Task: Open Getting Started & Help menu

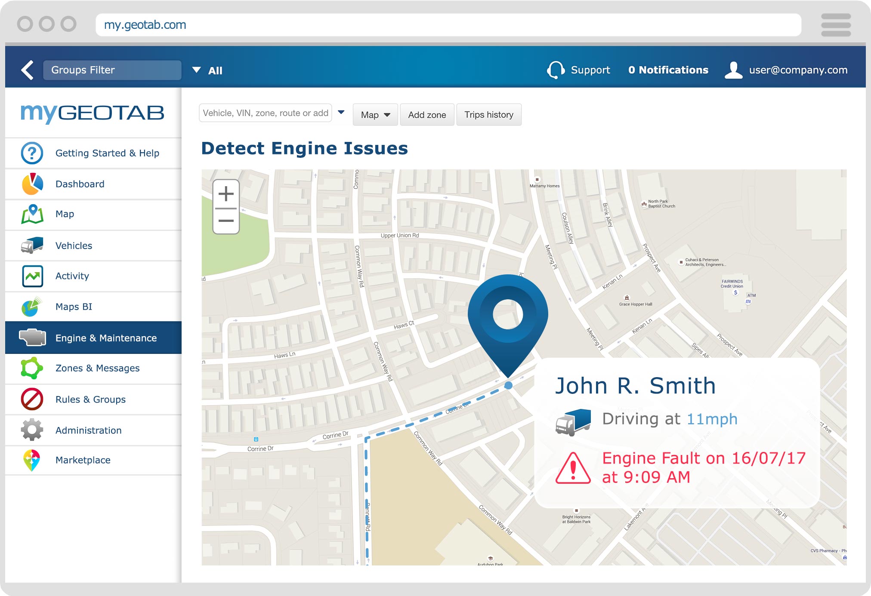Action: click(93, 153)
